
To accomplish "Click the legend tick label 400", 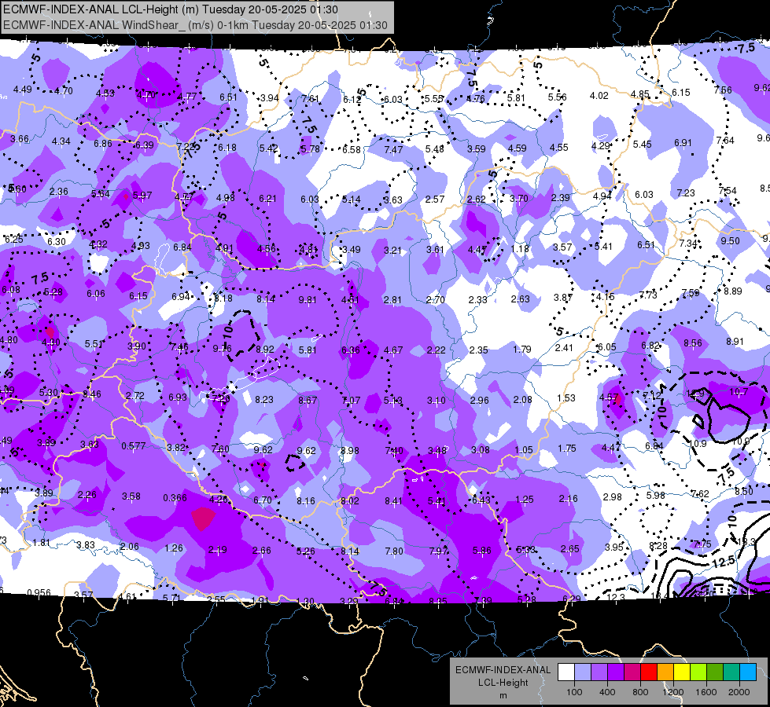I will point(607,692).
